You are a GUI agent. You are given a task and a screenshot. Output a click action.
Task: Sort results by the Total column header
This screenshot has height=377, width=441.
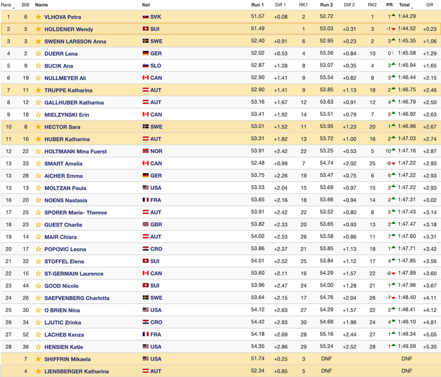[x=404, y=5]
